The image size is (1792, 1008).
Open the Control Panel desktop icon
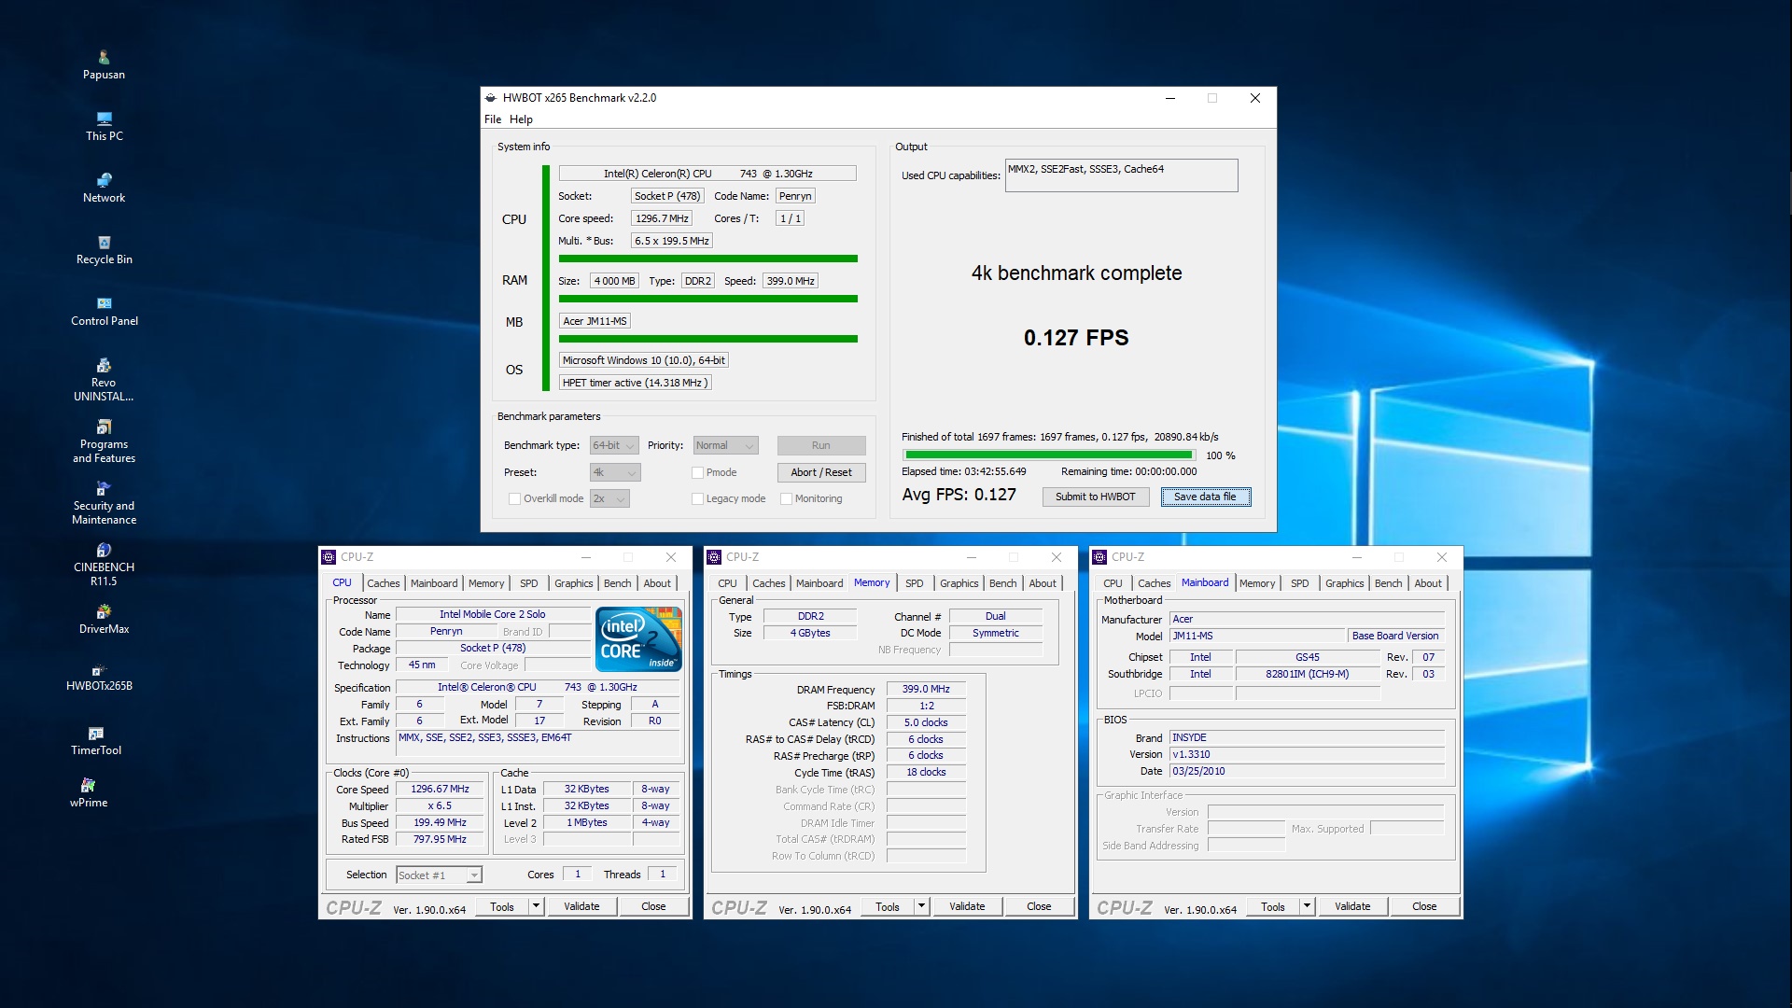(104, 311)
